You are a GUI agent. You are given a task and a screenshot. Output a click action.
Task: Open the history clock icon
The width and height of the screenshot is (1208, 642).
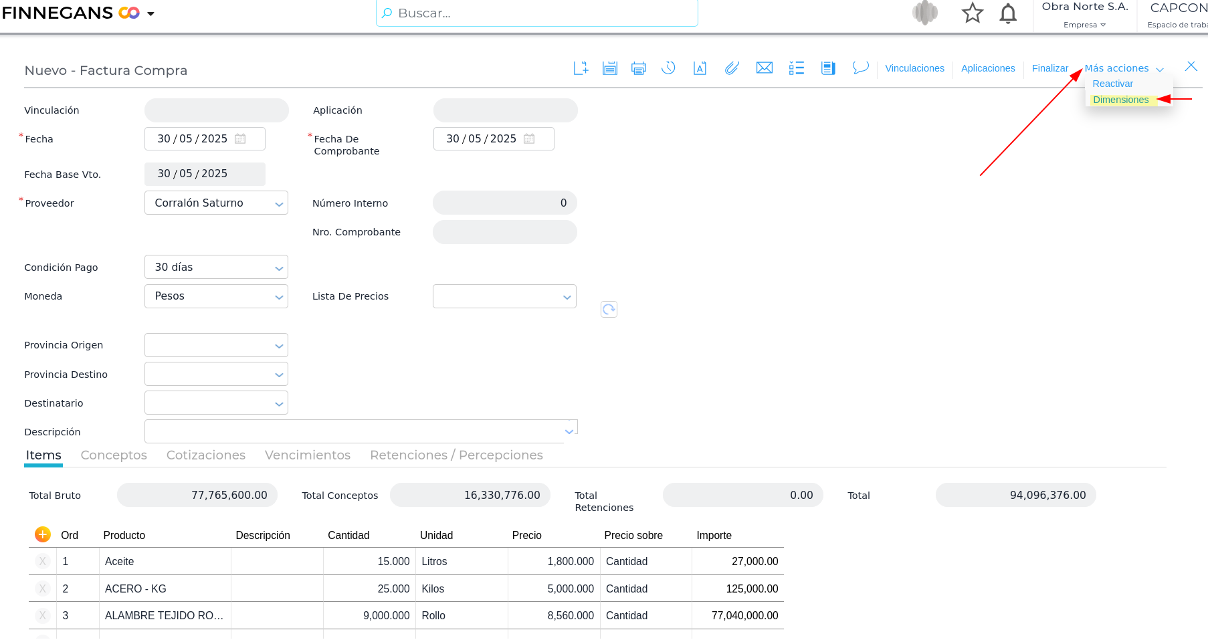[x=668, y=68]
